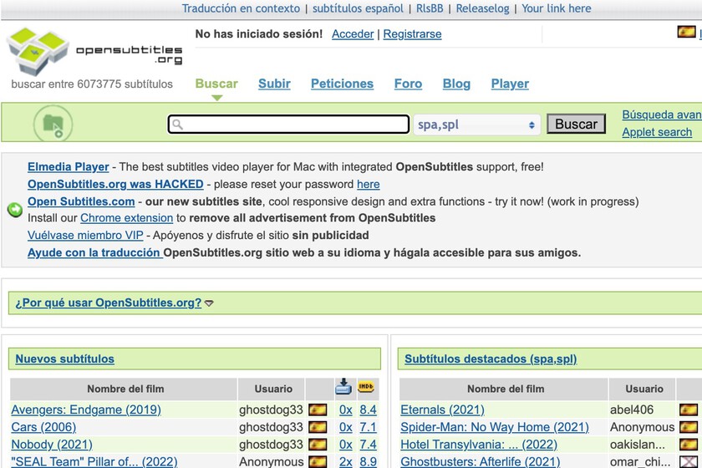
Task: Open the Peticiones tab
Action: click(342, 84)
